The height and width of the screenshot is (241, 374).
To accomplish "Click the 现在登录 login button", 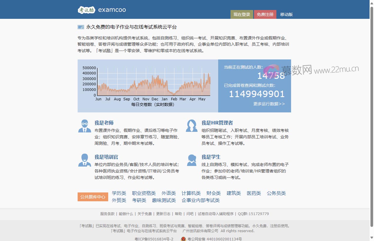I will [x=241, y=14].
